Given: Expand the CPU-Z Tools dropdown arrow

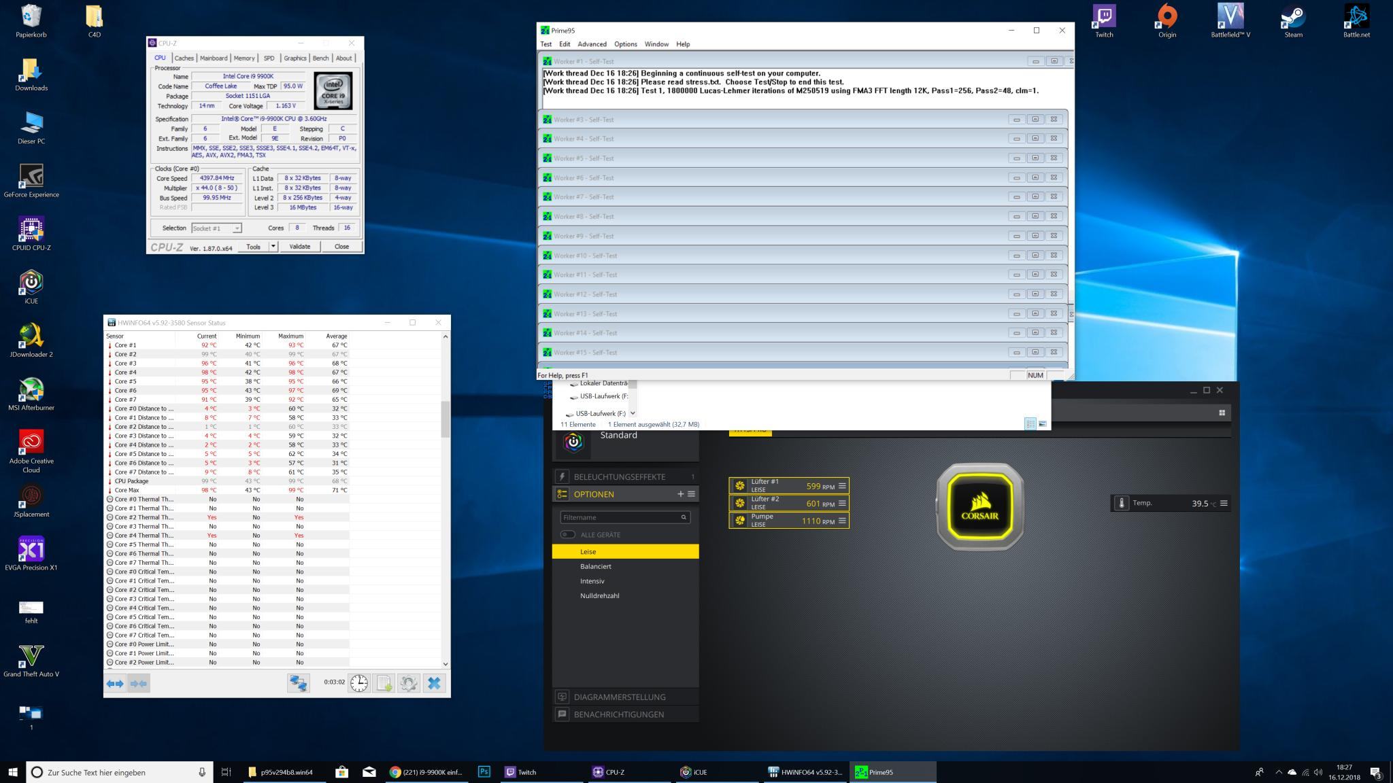Looking at the screenshot, I should pyautogui.click(x=273, y=247).
